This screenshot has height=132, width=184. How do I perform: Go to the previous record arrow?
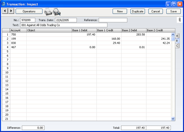click(5, 11)
